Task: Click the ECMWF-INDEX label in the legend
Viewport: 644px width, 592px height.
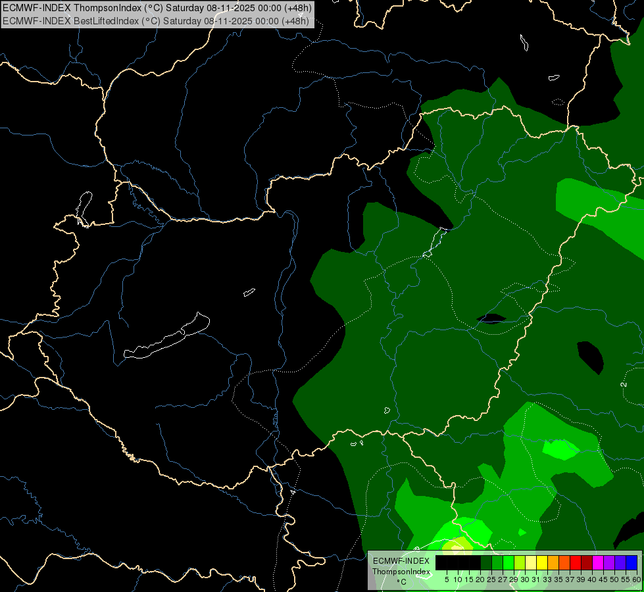Action: coord(401,561)
